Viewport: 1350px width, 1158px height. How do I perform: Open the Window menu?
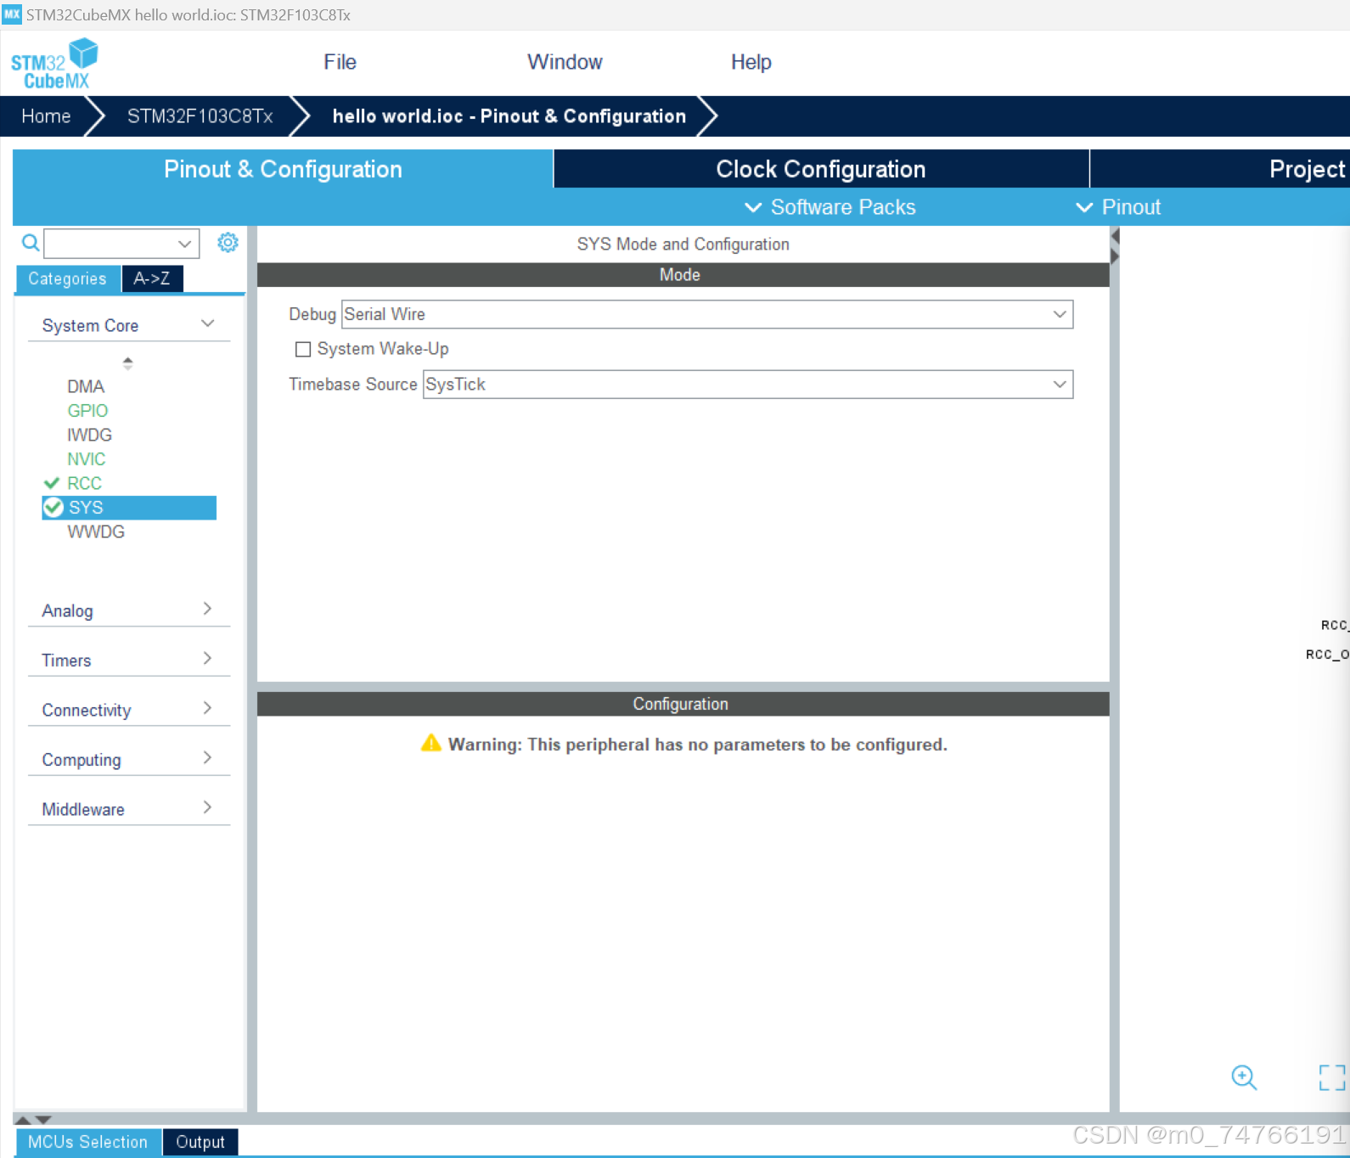[565, 62]
